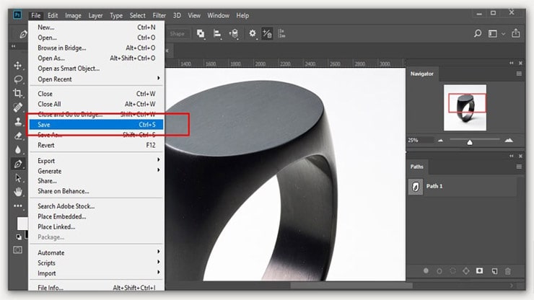
Task: Select the Clone Stamp tool
Action: 18,122
